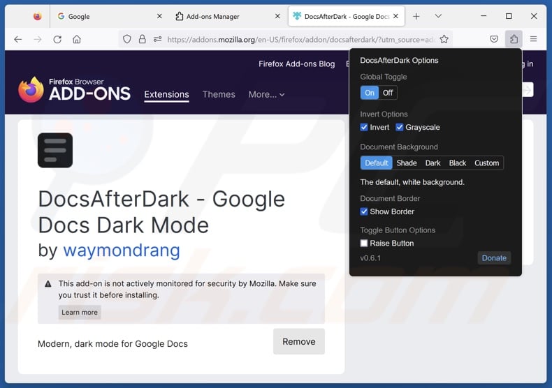Viewport: 552px width, 388px height.
Task: Uncheck the Grayscale checkbox
Action: [399, 127]
